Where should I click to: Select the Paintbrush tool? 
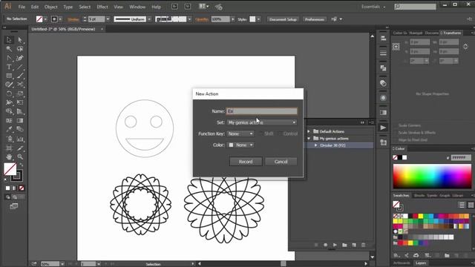pos(20,76)
